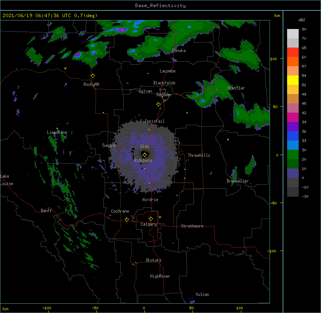Click the yellow V marker near Calgary

(160, 217)
